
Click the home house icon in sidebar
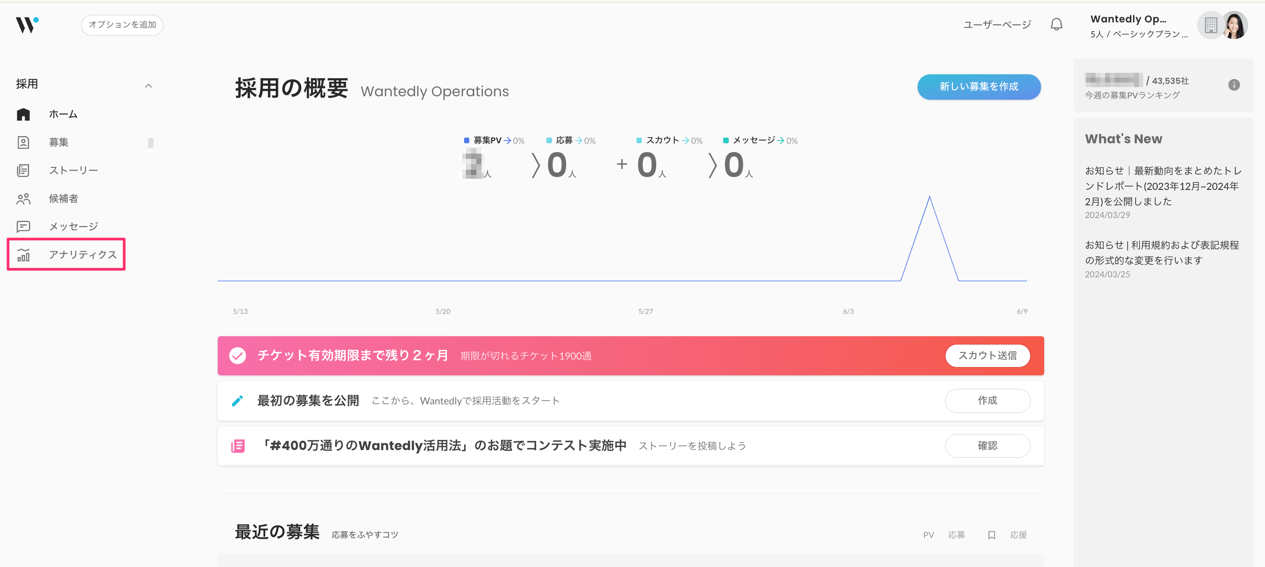tap(23, 114)
